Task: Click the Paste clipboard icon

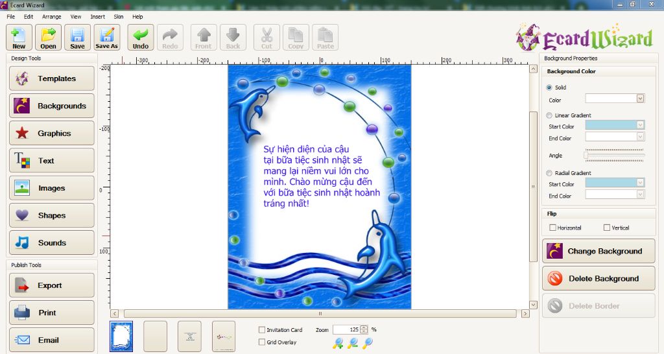Action: coord(326,37)
